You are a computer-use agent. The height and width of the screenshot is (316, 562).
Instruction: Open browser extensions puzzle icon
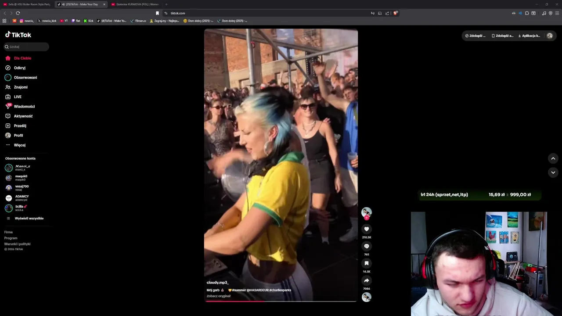(527, 13)
